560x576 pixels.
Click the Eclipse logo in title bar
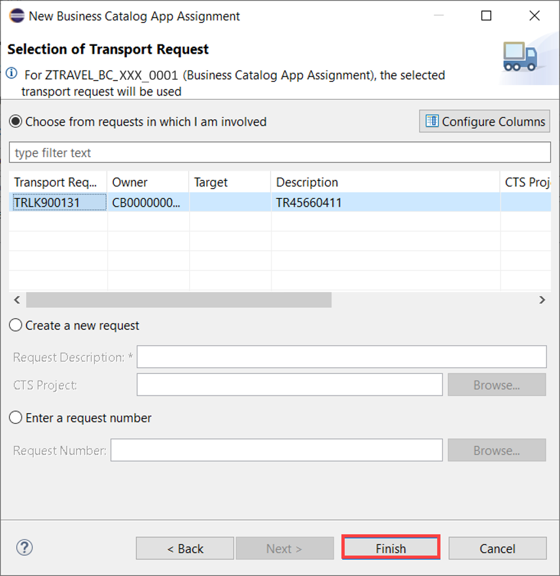coord(16,16)
